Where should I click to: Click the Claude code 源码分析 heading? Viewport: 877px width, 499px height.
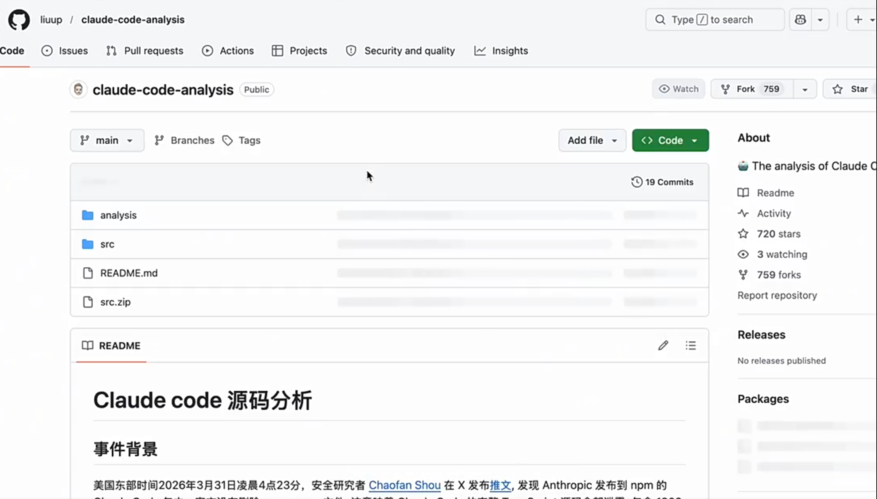point(203,400)
